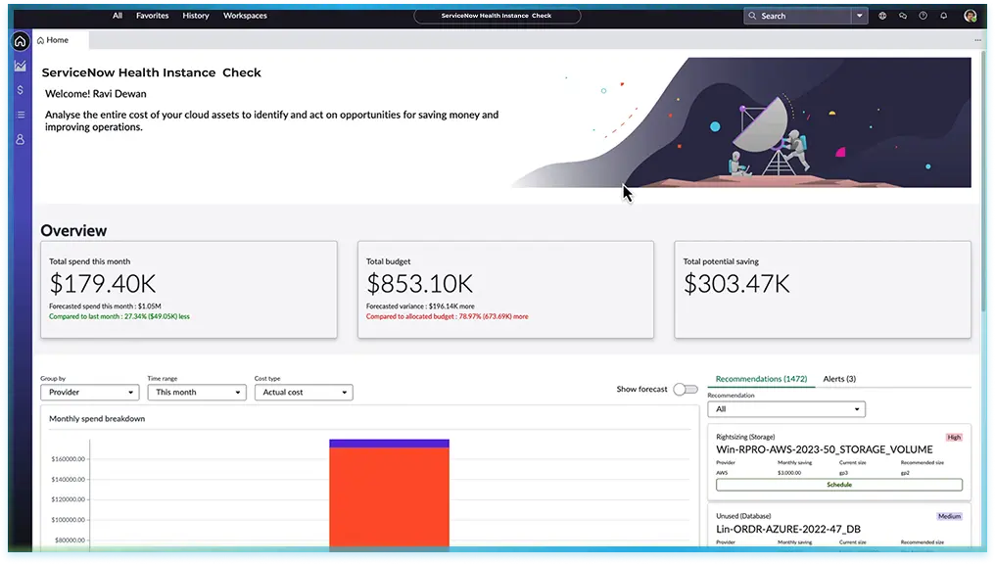Click the orange segment of spend bar
This screenshot has height=564, width=995.
coord(389,496)
